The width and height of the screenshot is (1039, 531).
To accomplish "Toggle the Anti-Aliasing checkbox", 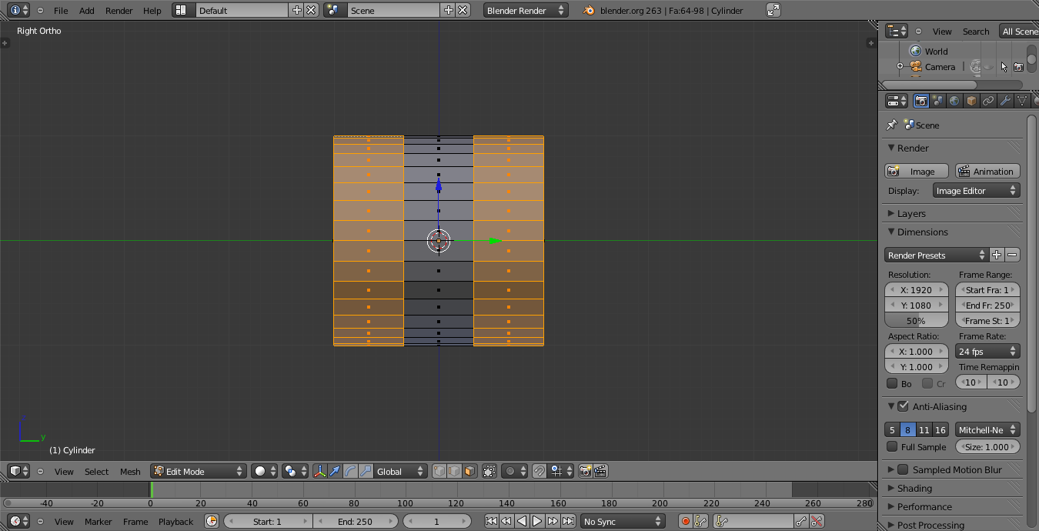I will tap(904, 406).
